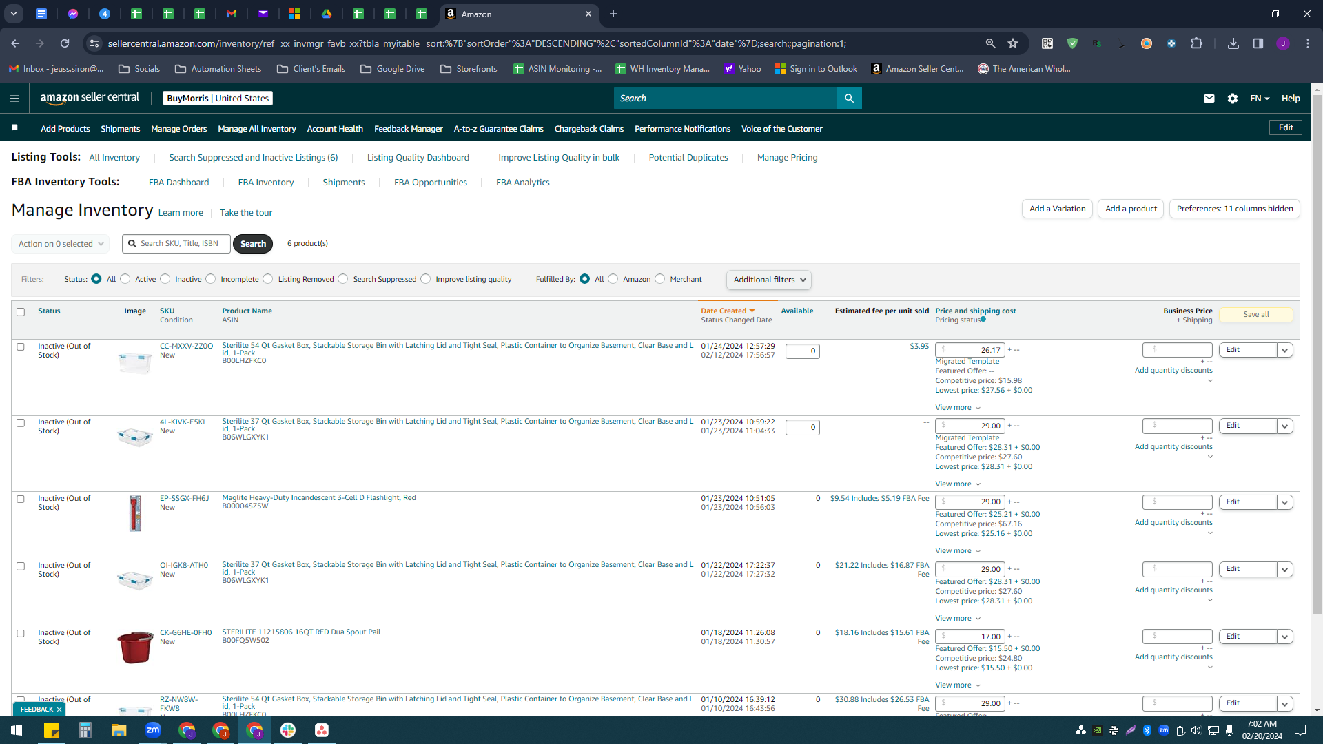Open Edit dropdown arrow for 4L-KIVK-E5KL
Screen dimensions: 1323x744
[x=1285, y=426]
